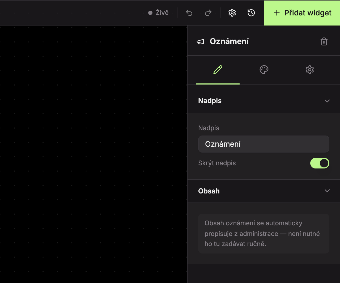Delete widget with trash icon

point(324,41)
